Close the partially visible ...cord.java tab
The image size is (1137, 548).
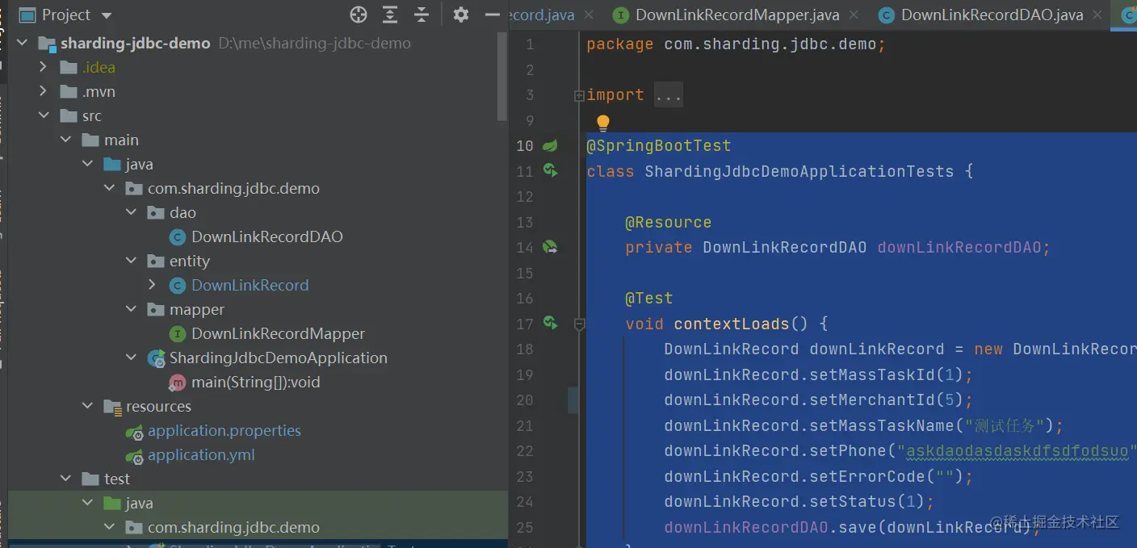coord(589,15)
